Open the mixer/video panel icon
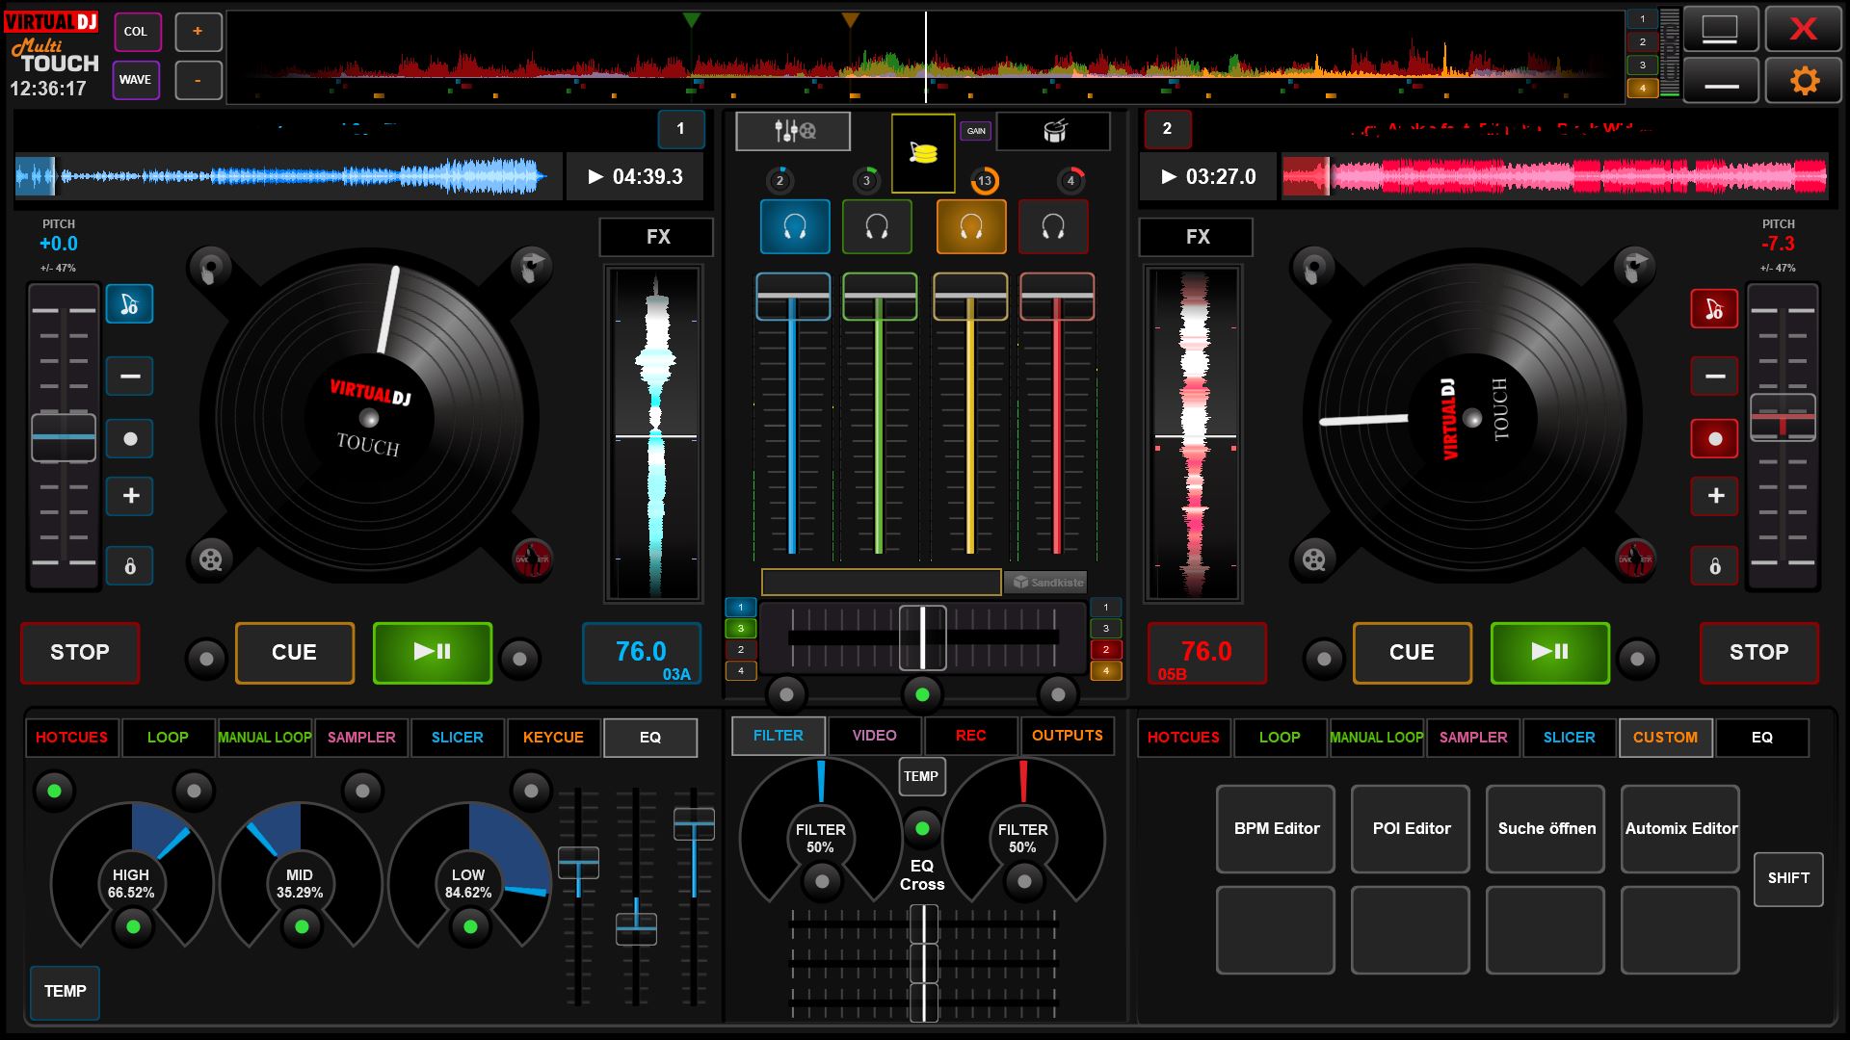 point(793,131)
